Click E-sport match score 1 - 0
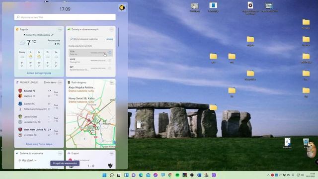 [90, 166]
